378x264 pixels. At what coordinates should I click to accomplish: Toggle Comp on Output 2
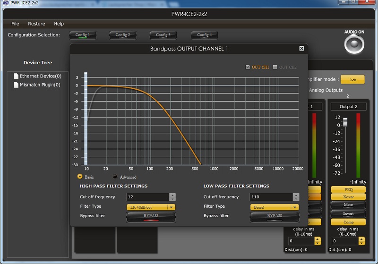coord(348,222)
